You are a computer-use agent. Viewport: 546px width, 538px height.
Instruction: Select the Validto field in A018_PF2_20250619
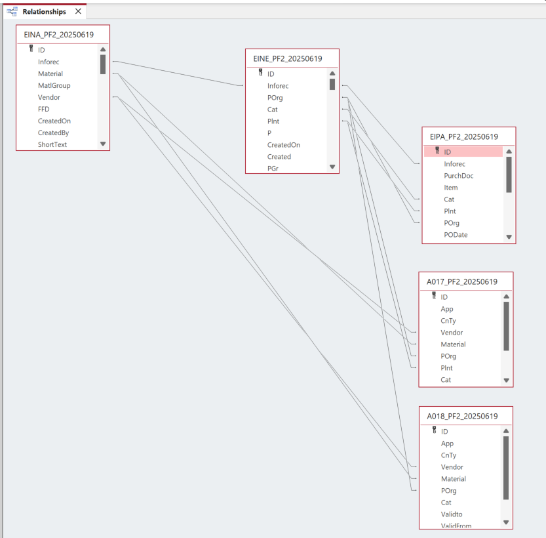click(x=451, y=514)
